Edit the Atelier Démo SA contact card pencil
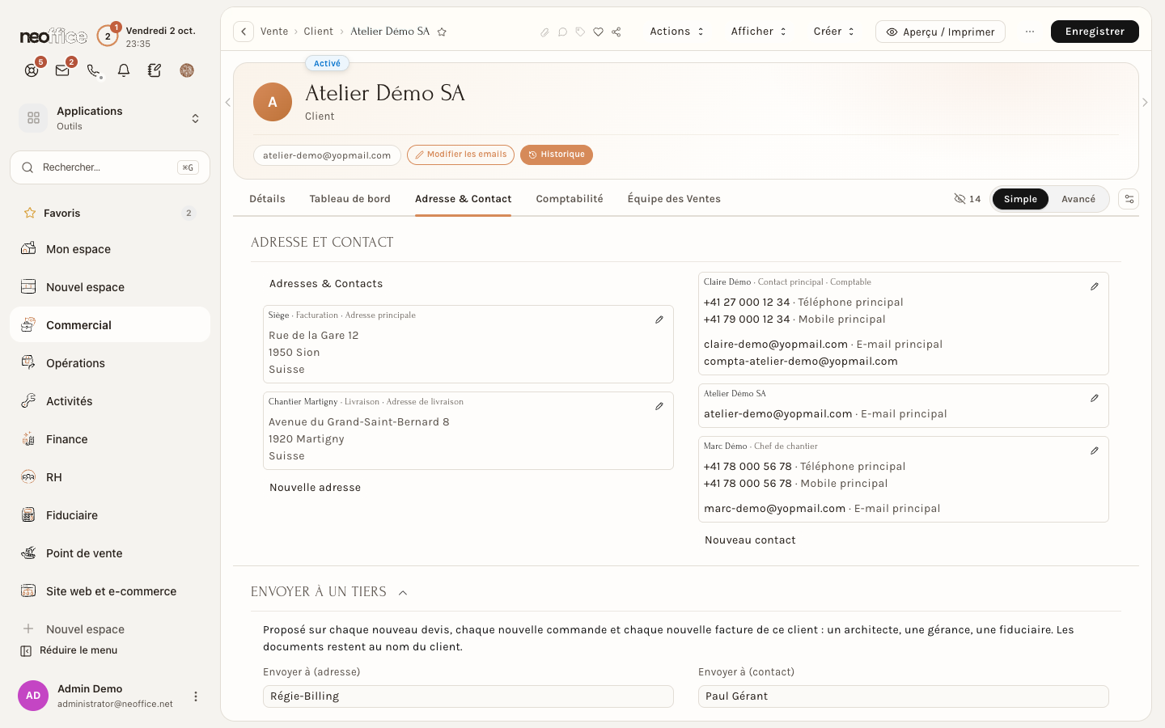This screenshot has width=1165, height=728. pos(1095,398)
